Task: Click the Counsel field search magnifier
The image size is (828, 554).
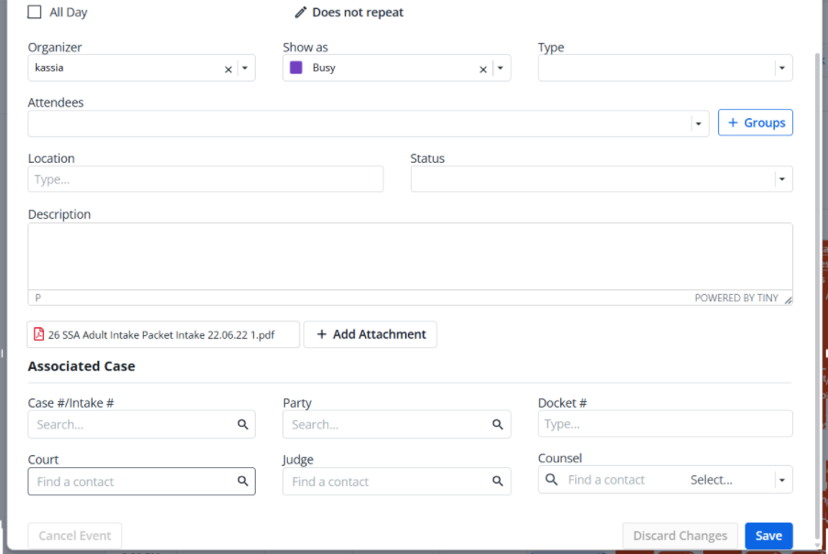Action: tap(552, 479)
